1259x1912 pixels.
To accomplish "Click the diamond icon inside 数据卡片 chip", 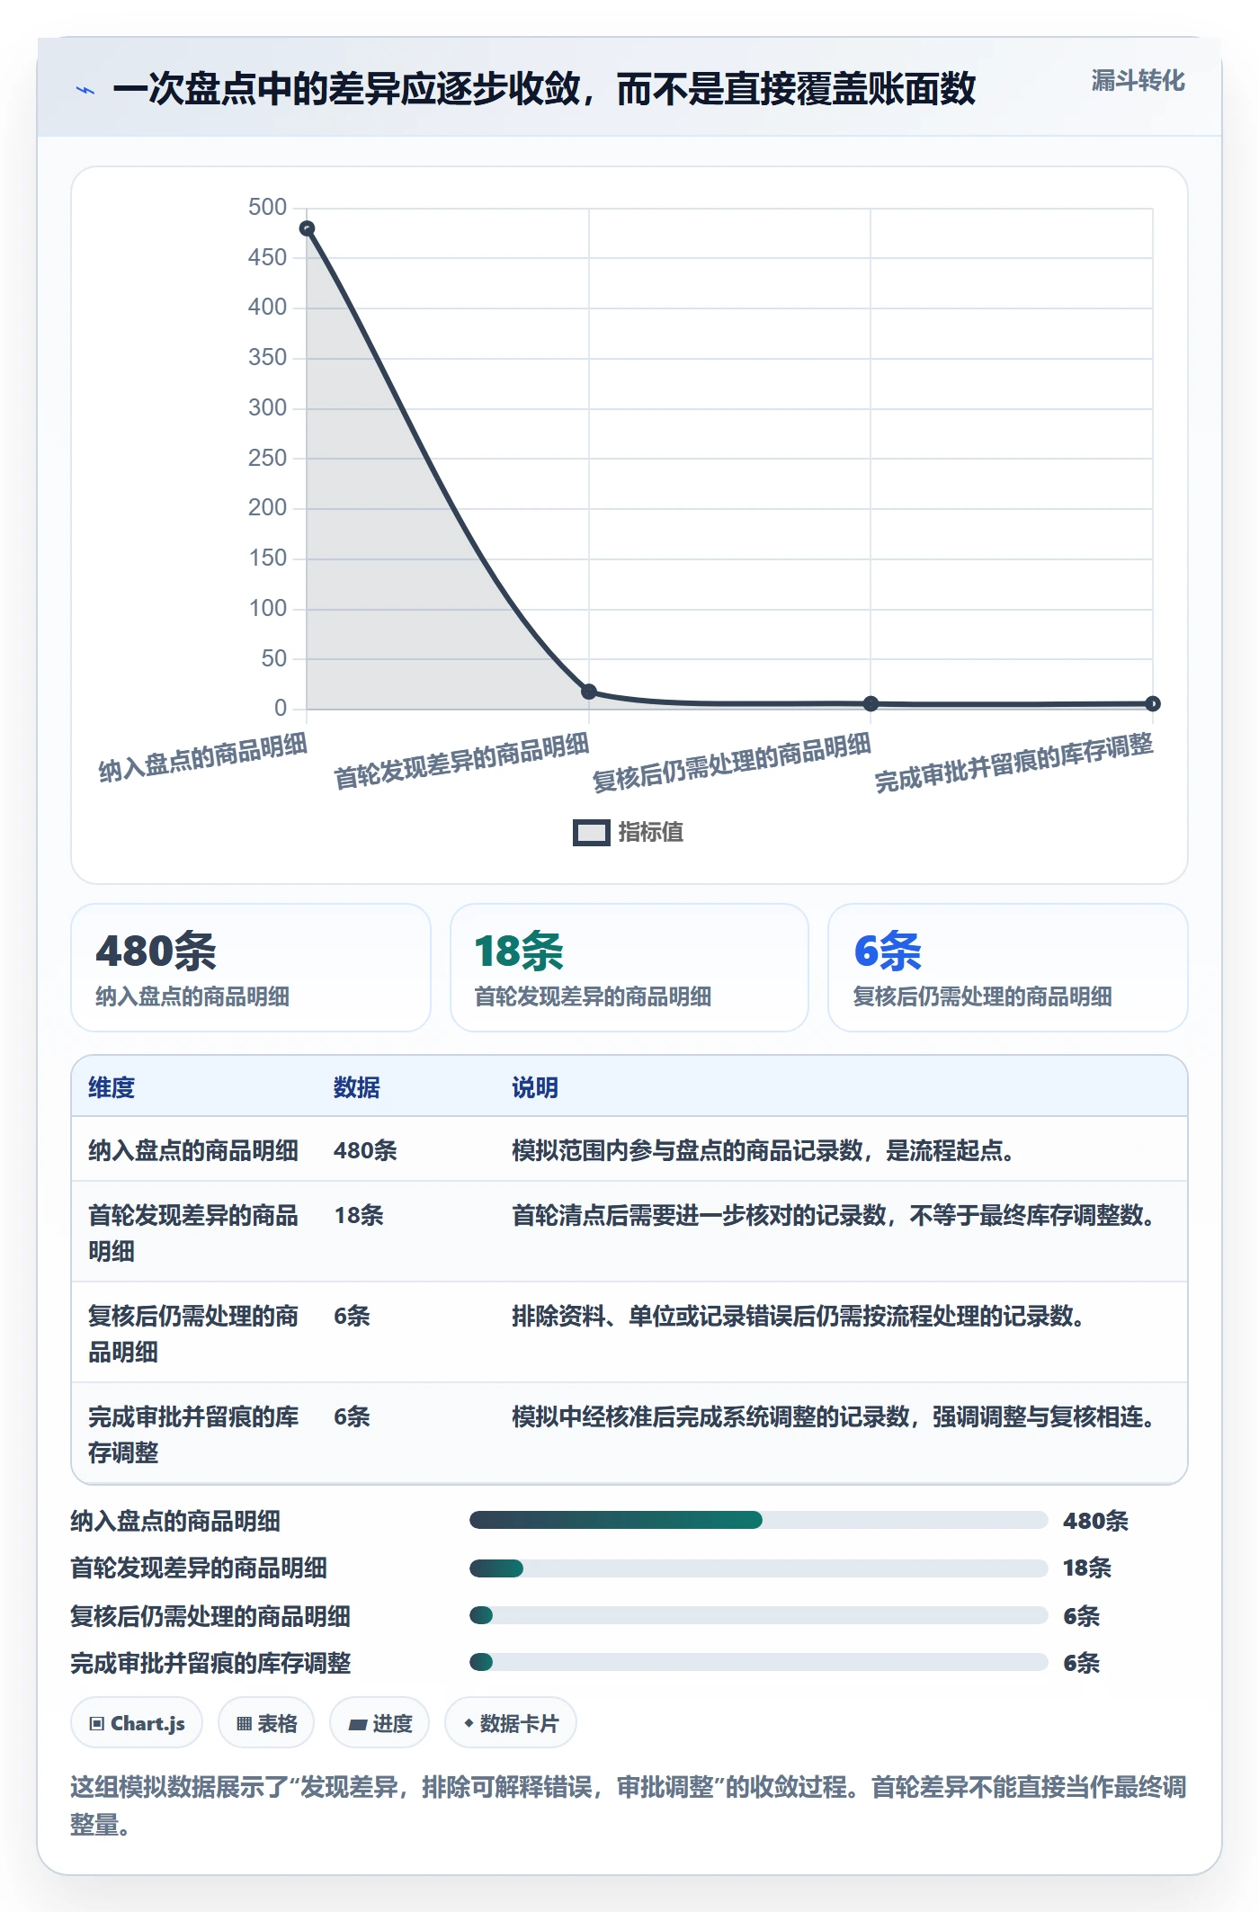I will pyautogui.click(x=469, y=1723).
